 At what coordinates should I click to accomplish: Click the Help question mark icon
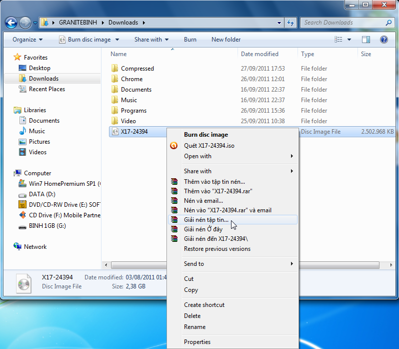click(383, 40)
